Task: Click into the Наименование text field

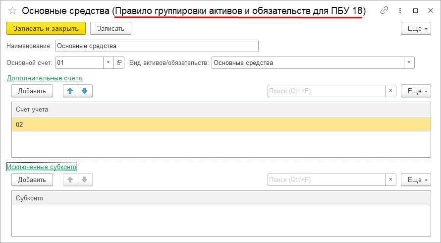Action: pos(157,46)
